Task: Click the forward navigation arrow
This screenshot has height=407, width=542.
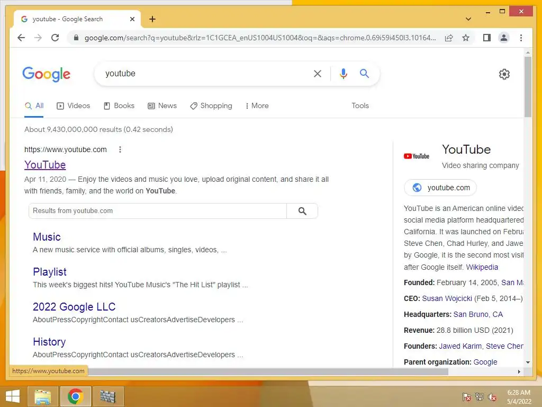Action: [38, 38]
